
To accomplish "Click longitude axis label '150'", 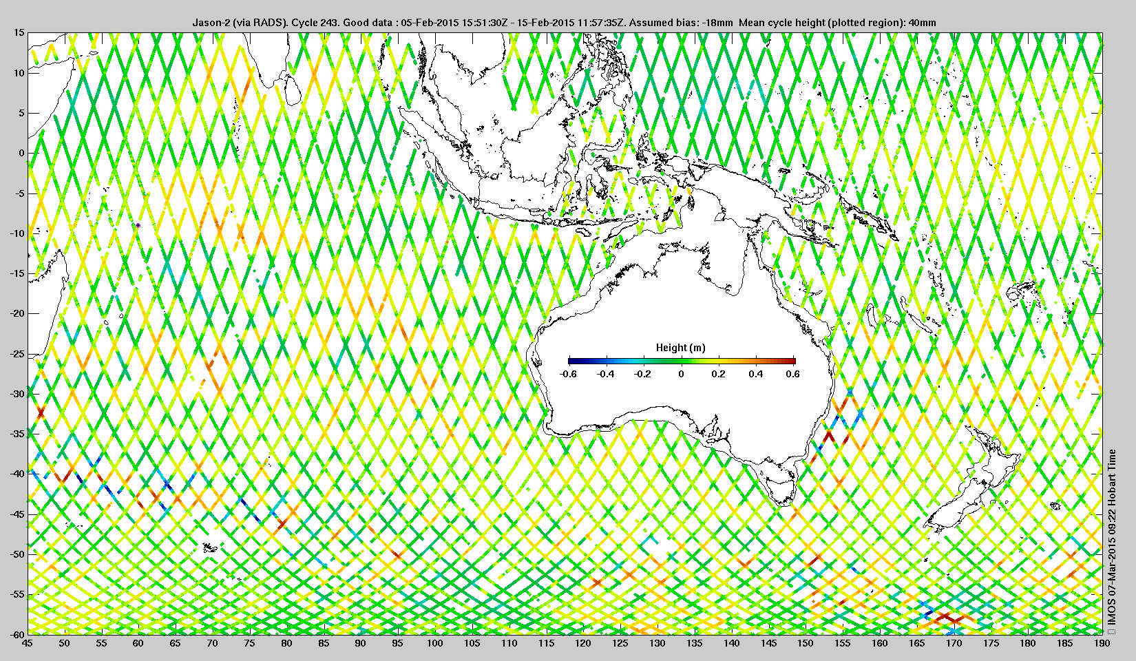I will (x=806, y=644).
